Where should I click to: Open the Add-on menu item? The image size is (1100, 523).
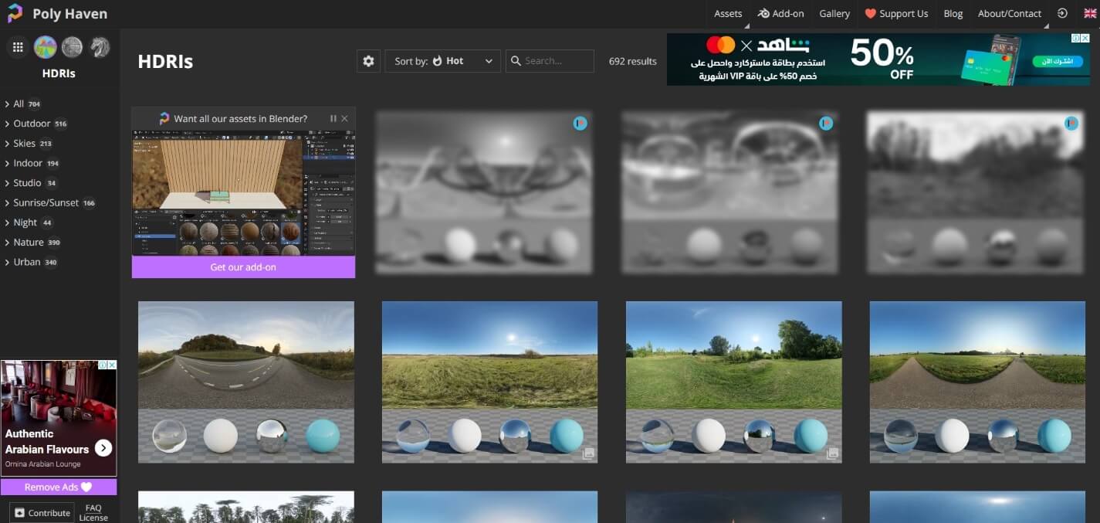(780, 14)
